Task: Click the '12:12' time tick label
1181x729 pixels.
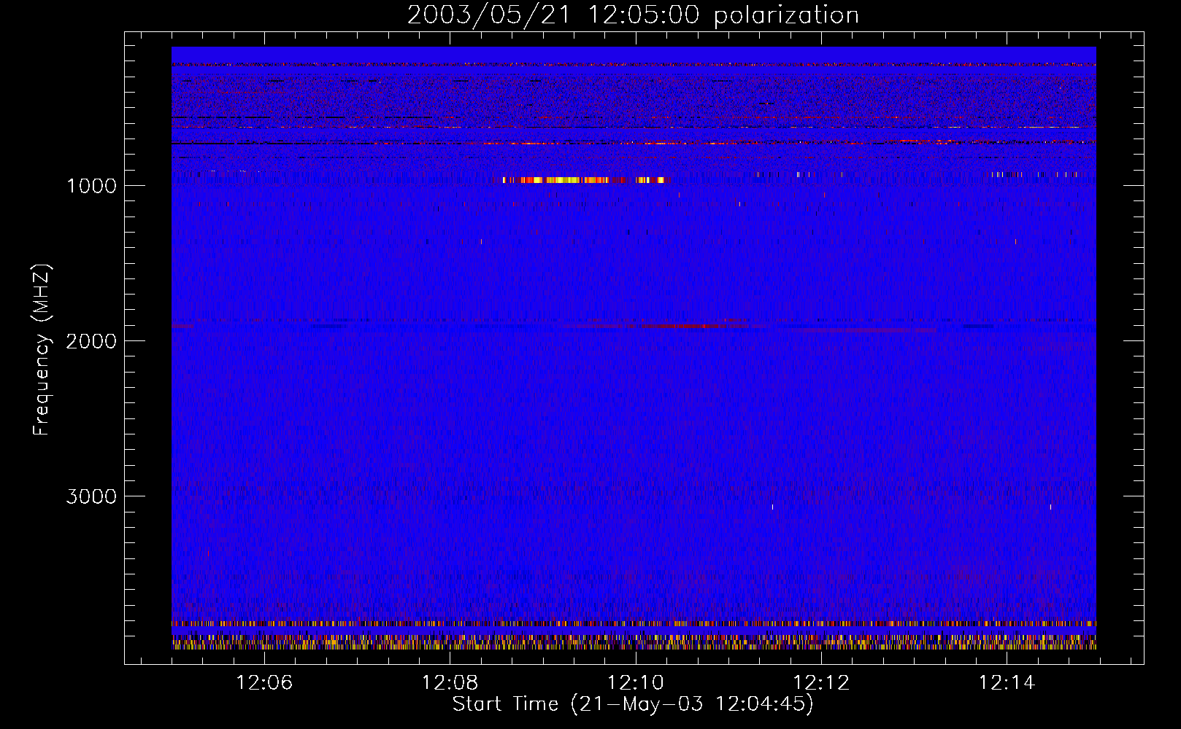Action: (821, 683)
